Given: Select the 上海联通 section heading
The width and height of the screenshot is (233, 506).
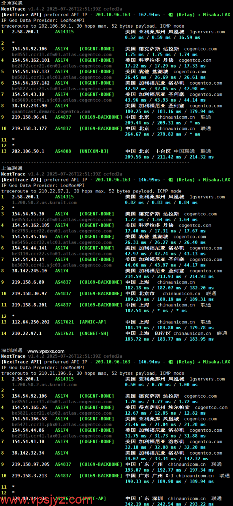Looking at the screenshot, I should (12, 168).
